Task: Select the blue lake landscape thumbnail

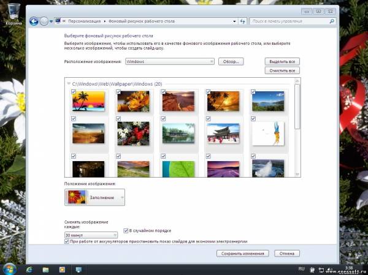Action: [268, 101]
